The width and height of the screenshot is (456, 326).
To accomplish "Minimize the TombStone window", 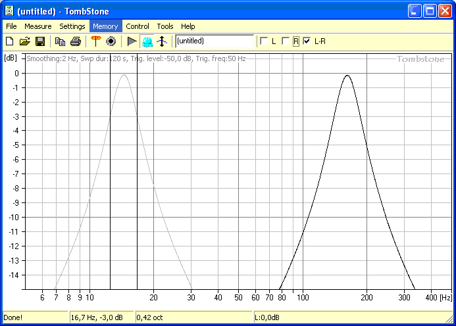I will point(415,11).
